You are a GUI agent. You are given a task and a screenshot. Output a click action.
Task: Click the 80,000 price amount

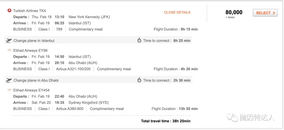(x=234, y=12)
